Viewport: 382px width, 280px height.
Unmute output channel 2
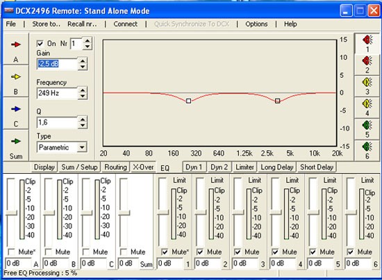(x=200, y=252)
